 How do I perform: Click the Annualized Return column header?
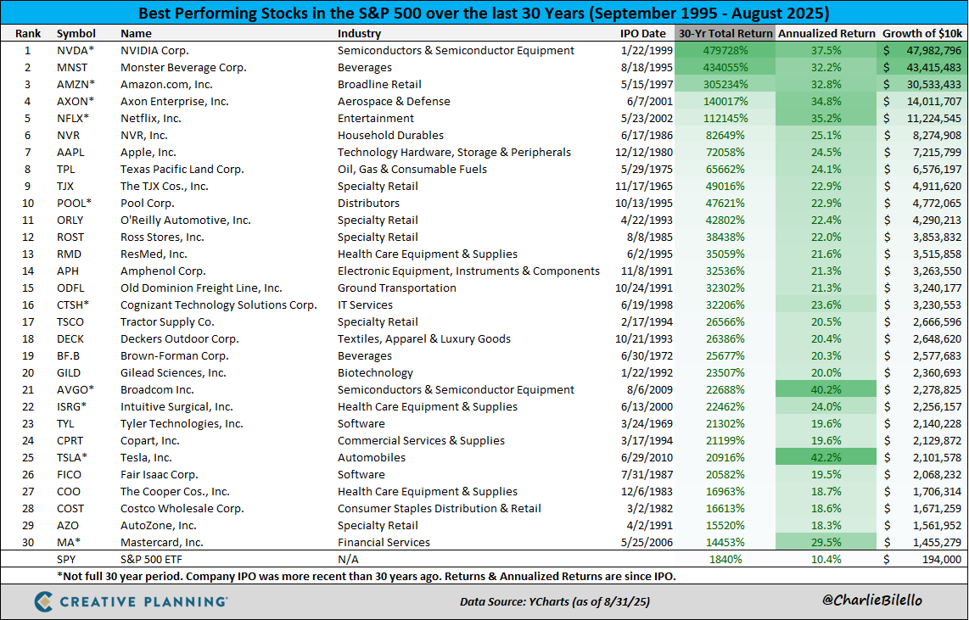[826, 34]
